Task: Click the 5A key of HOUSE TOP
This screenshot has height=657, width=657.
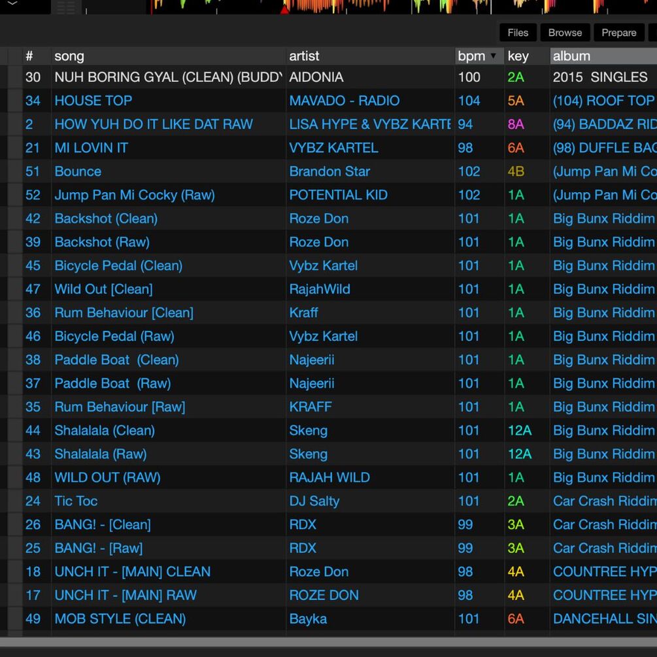Action: tap(516, 101)
